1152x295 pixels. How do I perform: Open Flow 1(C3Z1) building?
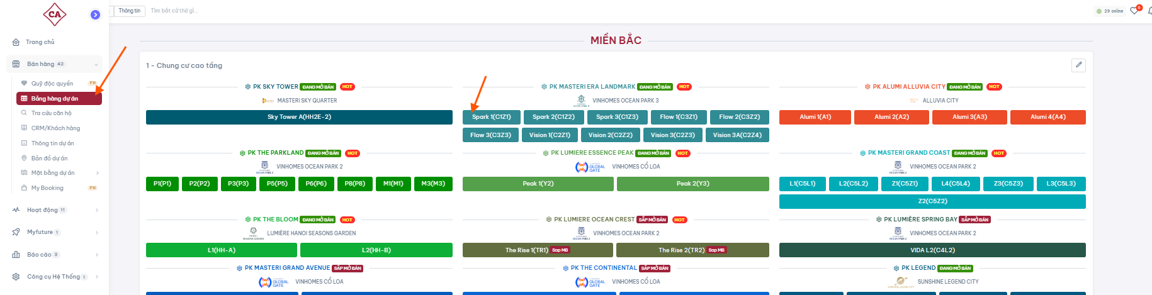point(679,117)
